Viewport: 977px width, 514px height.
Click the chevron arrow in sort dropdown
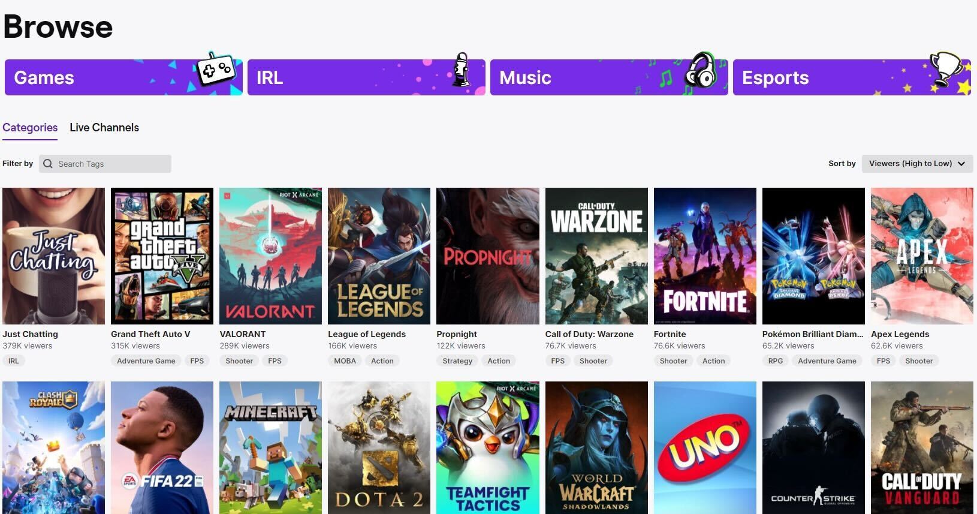961,164
